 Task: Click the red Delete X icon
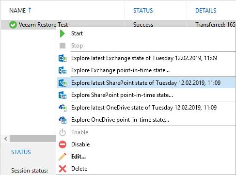pos(63,169)
